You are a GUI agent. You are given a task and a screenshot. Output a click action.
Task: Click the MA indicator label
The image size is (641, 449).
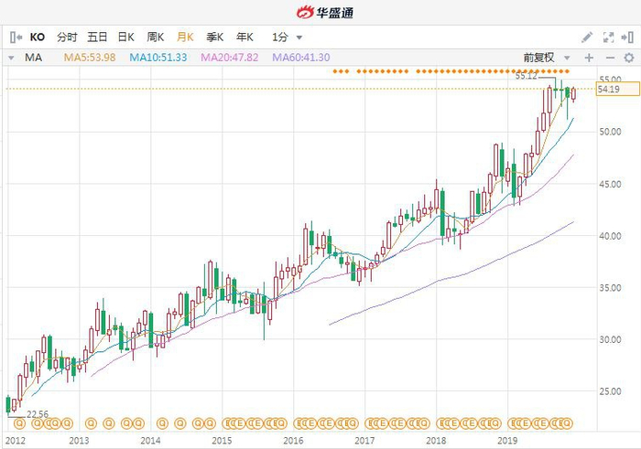[x=33, y=58]
